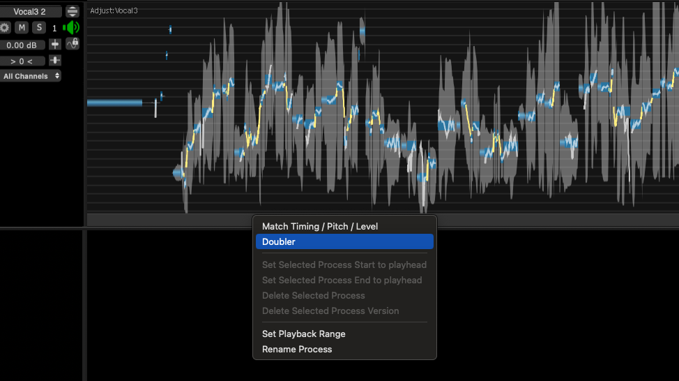Click the pan slider icon beside > 0 <
The height and width of the screenshot is (381, 679).
click(55, 60)
